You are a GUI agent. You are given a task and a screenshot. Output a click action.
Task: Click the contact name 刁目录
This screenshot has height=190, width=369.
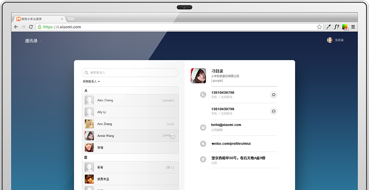click(217, 71)
